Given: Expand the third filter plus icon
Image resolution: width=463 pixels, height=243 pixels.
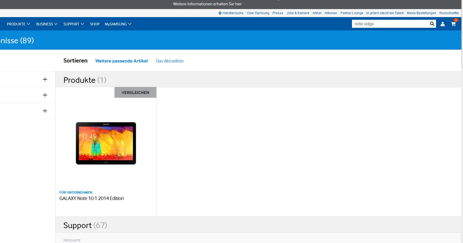Looking at the screenshot, I should [45, 111].
